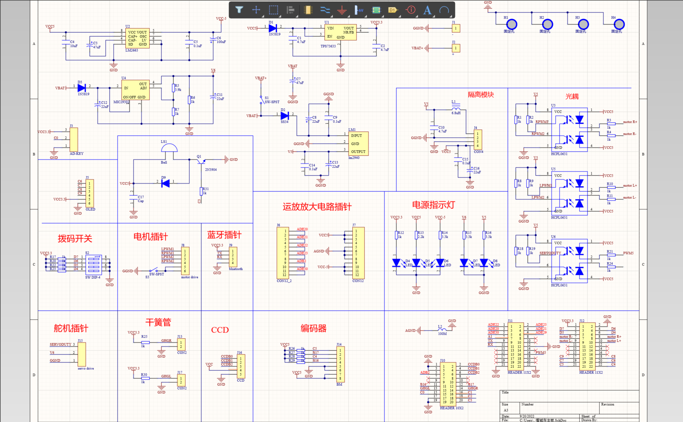
Task: Click the Bell buzzer LS1 symbol
Action: tap(169, 149)
